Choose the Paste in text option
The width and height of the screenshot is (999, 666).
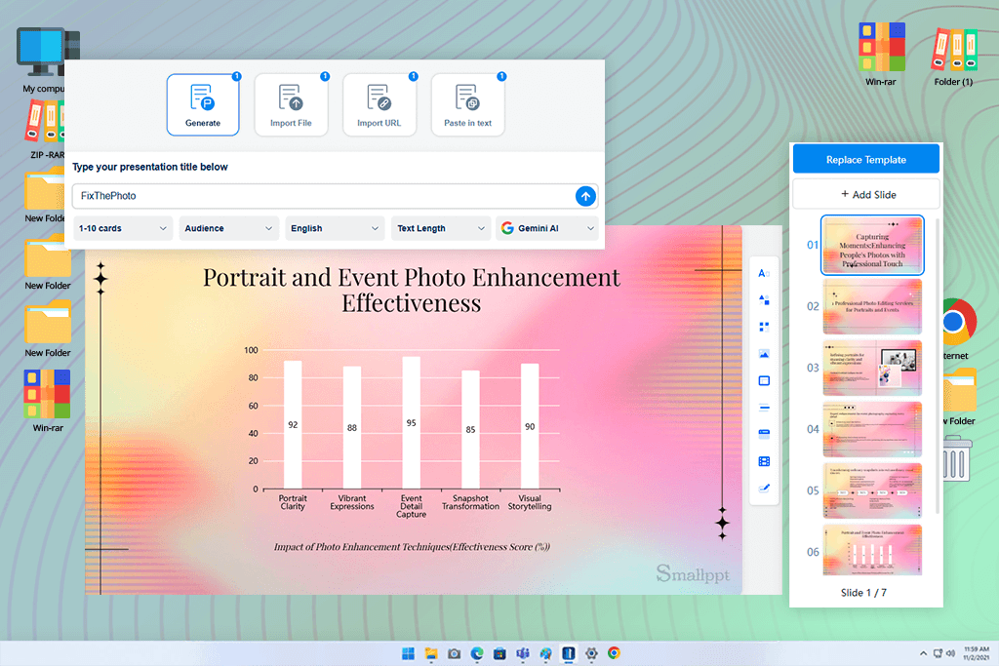[x=467, y=104]
